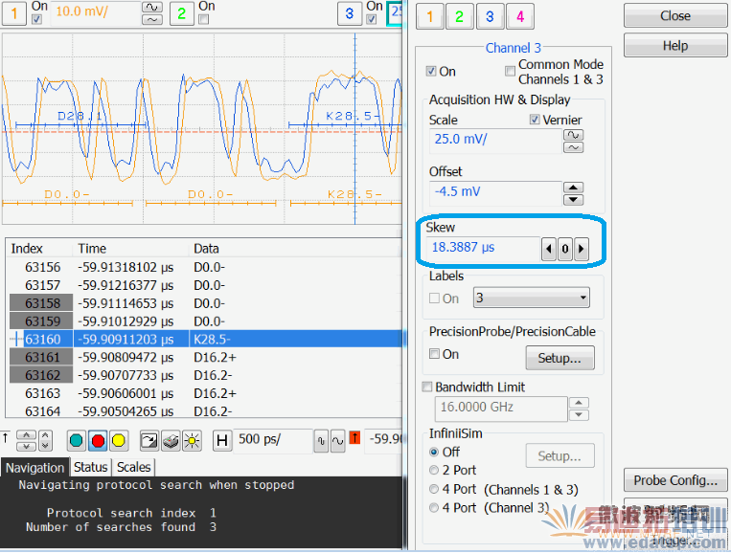This screenshot has width=731, height=553.
Task: Select InfiniiSim Off radio button
Action: pyautogui.click(x=434, y=452)
